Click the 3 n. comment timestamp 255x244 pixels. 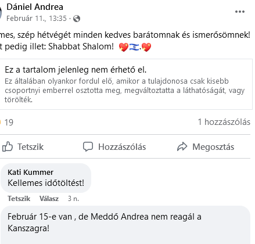(x=73, y=199)
